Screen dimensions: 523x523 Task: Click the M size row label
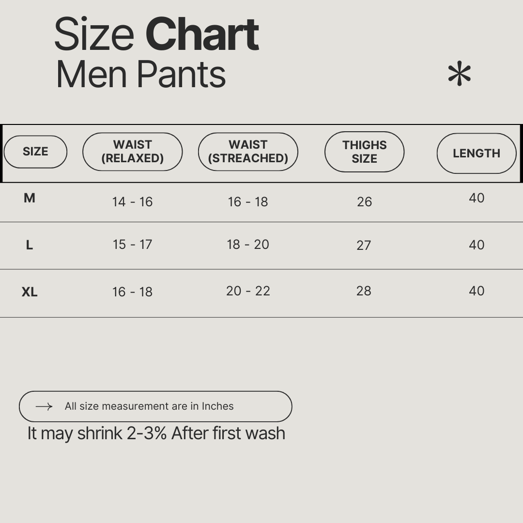pos(30,198)
